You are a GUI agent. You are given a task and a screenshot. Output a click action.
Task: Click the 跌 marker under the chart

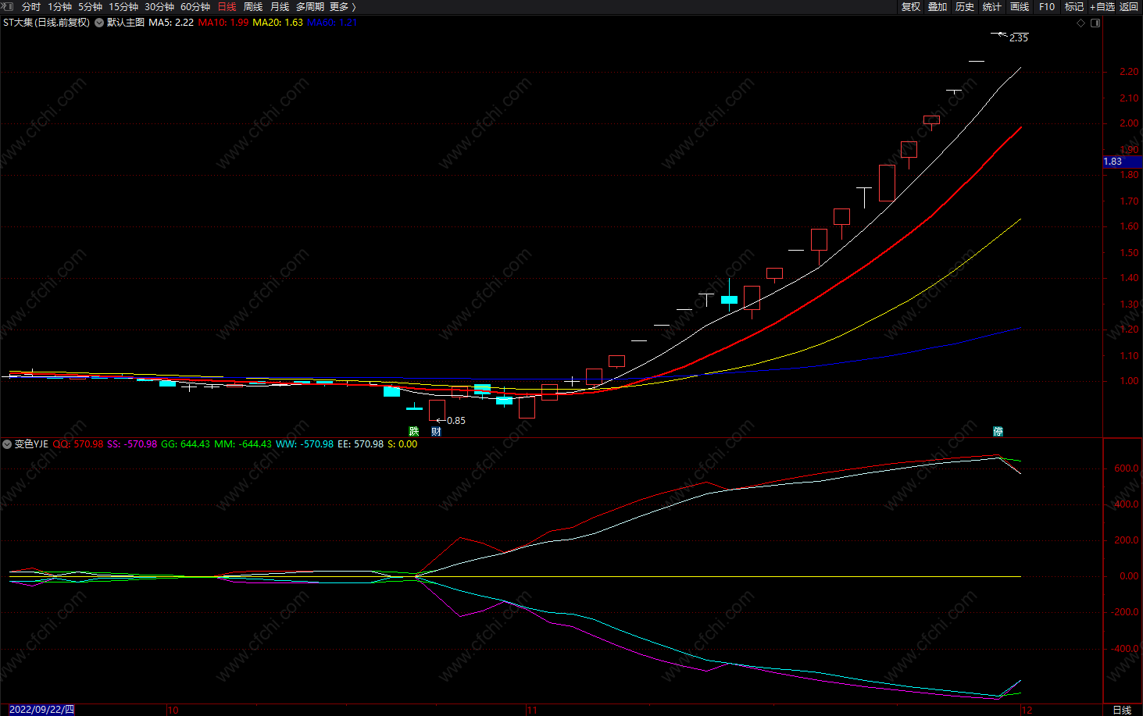click(414, 431)
